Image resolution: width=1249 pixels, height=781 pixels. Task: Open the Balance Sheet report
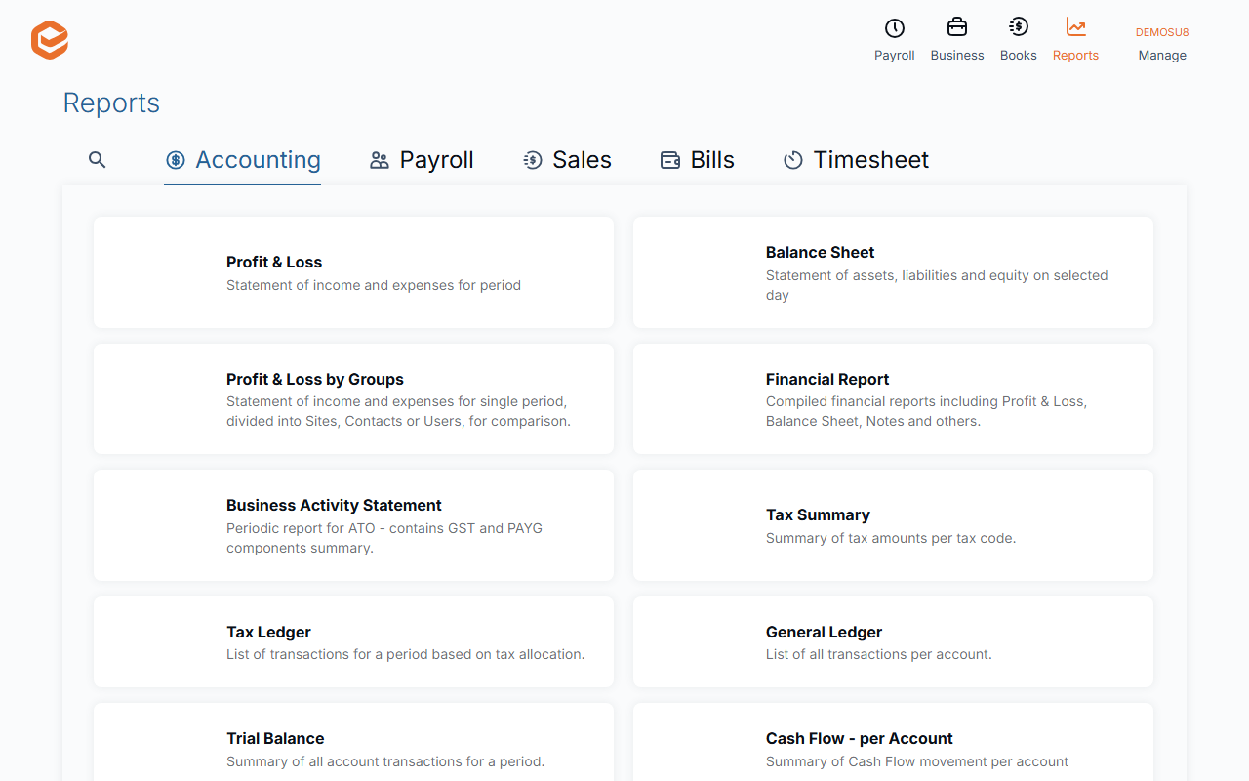tap(893, 272)
